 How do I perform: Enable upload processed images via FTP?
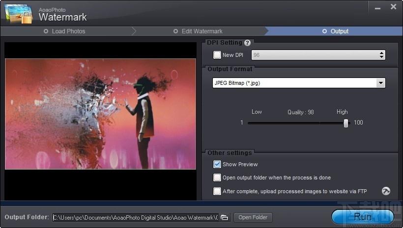pos(217,191)
